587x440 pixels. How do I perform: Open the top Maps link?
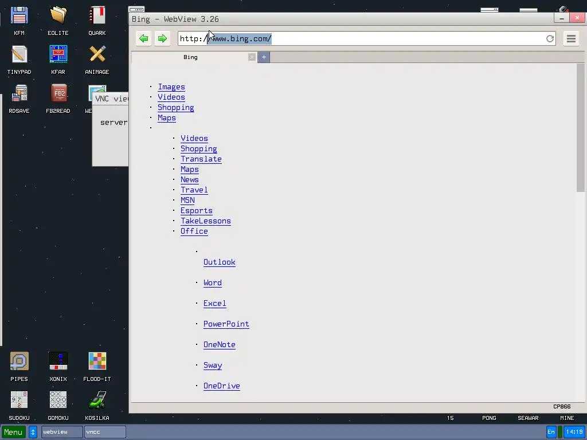(167, 118)
